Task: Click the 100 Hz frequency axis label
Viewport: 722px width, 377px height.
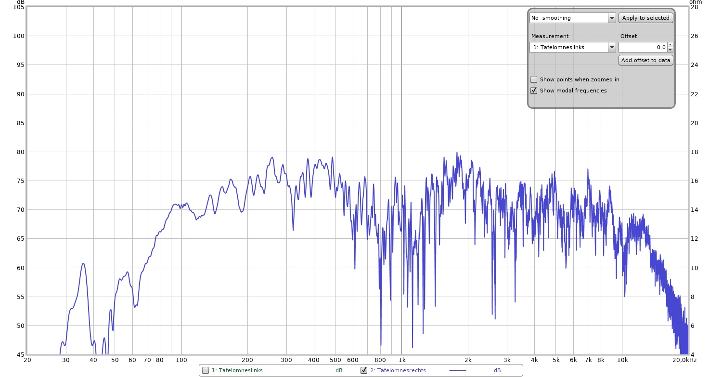Action: pos(181,360)
